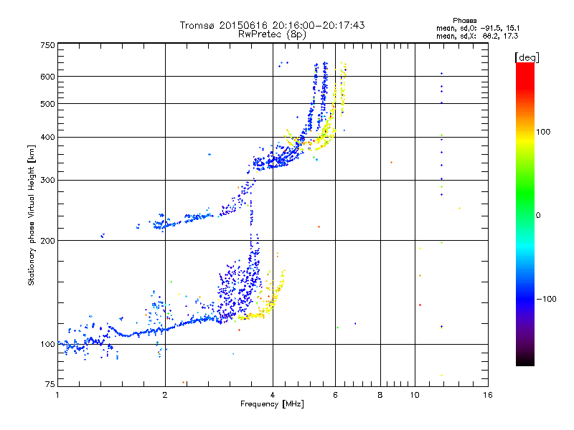574x430 pixels.
Task: Click the colorbar label '100'
Action: click(x=543, y=132)
